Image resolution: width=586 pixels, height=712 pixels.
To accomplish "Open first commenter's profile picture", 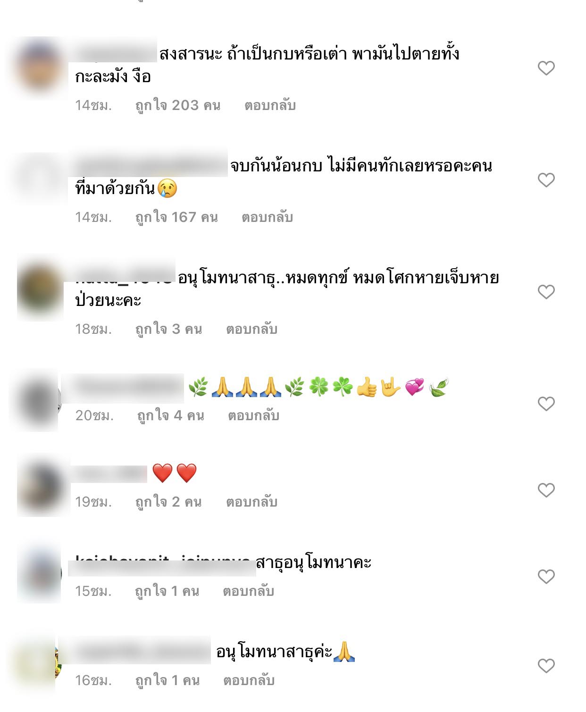I will (x=40, y=68).
